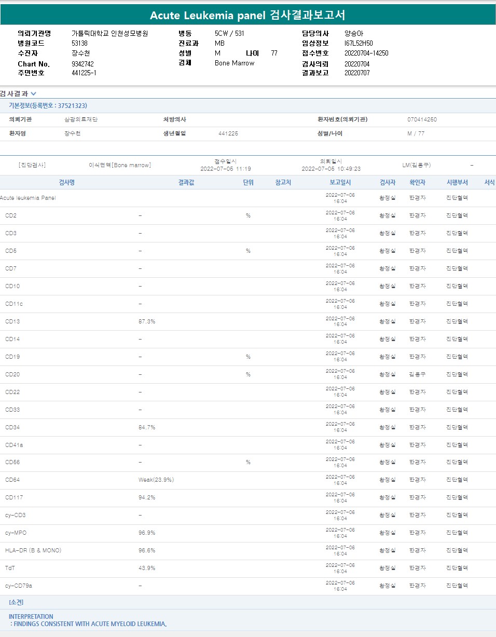Screen dimensions: 496x637
Task: Sort by 보고일시 column header
Action: (x=340, y=182)
